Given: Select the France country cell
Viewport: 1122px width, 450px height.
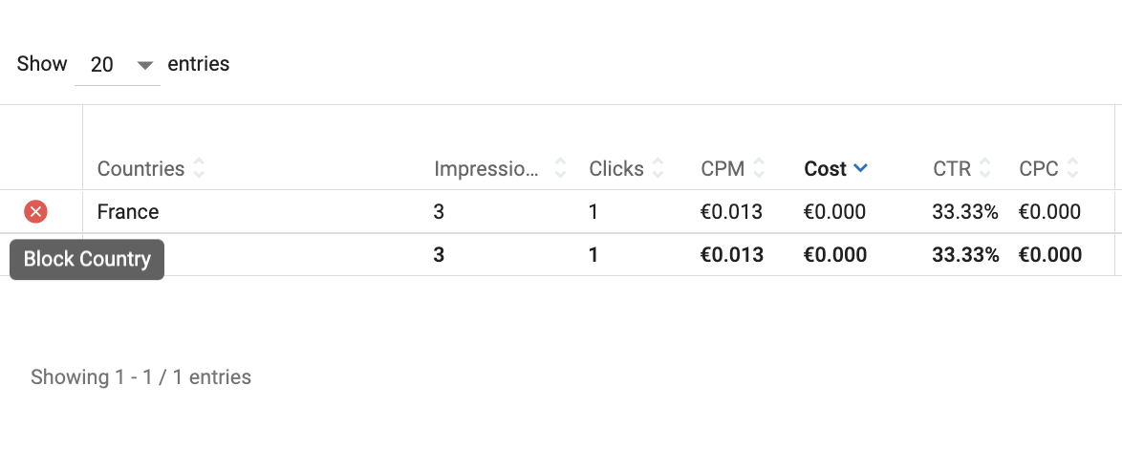Looking at the screenshot, I should [x=128, y=211].
